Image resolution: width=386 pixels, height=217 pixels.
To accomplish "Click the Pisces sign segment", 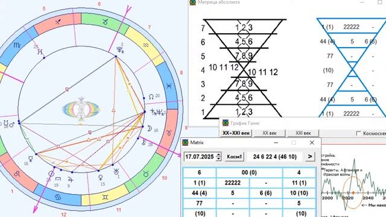I will pos(169,86).
